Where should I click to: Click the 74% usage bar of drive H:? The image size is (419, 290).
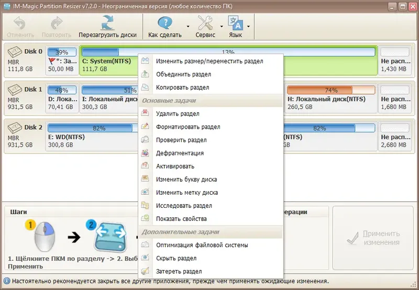click(331, 90)
